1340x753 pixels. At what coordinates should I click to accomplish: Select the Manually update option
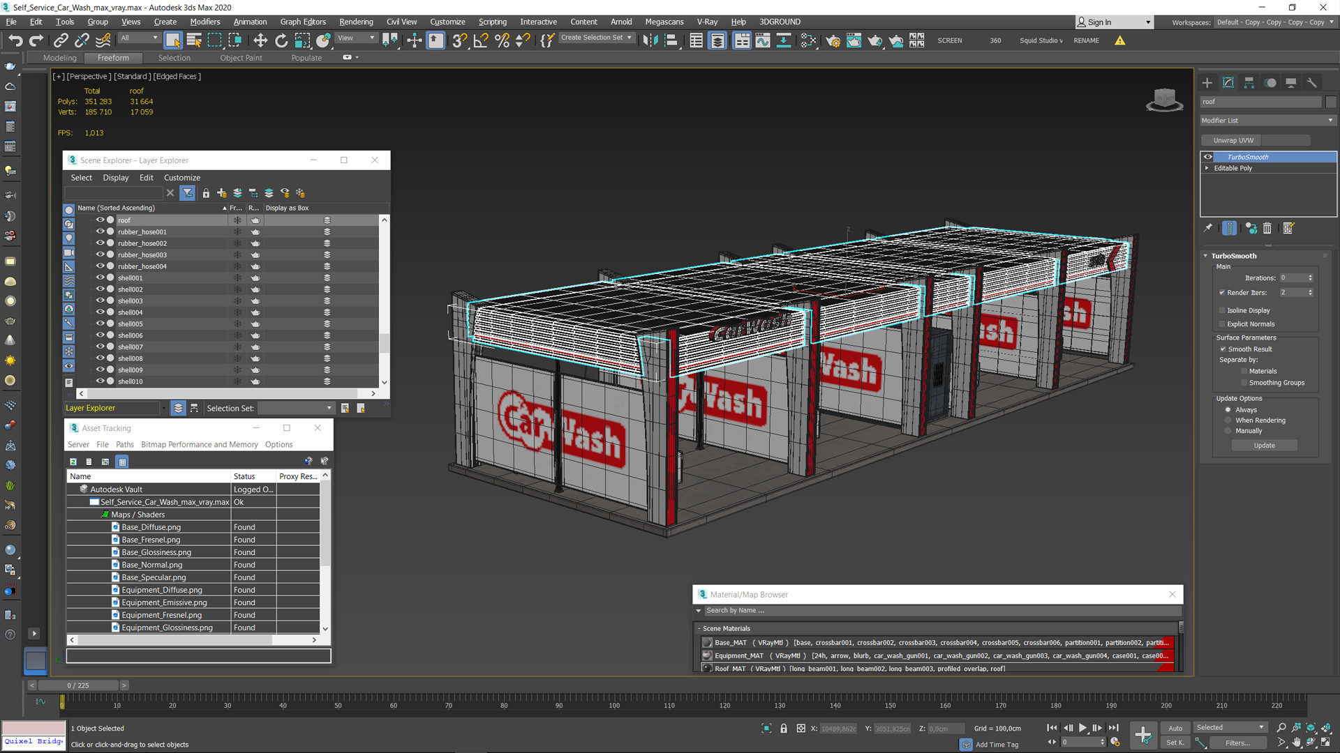click(x=1228, y=431)
